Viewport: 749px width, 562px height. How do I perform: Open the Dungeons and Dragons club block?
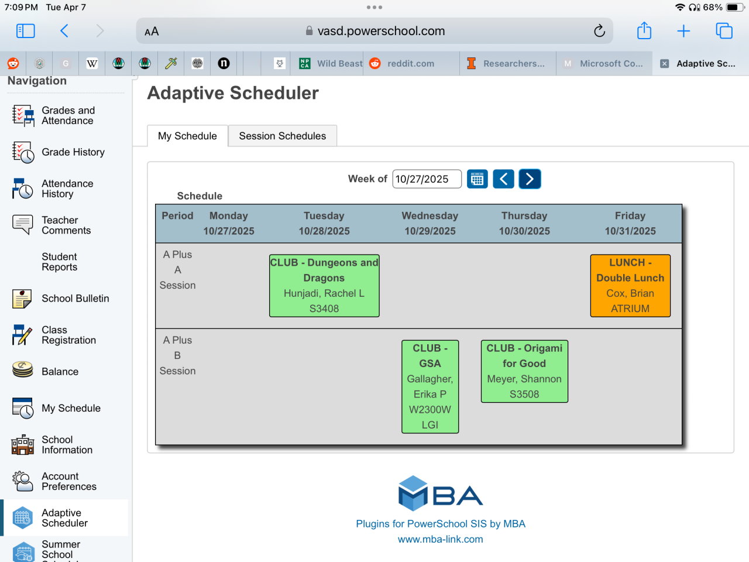coord(324,286)
